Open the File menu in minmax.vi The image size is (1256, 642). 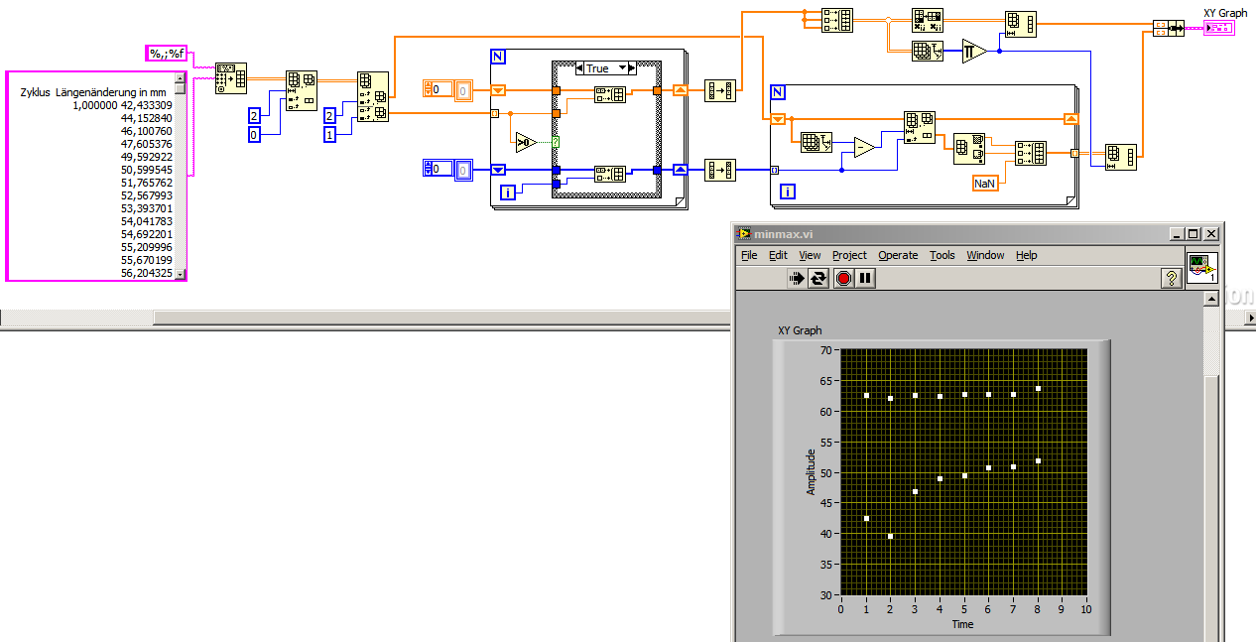[749, 255]
